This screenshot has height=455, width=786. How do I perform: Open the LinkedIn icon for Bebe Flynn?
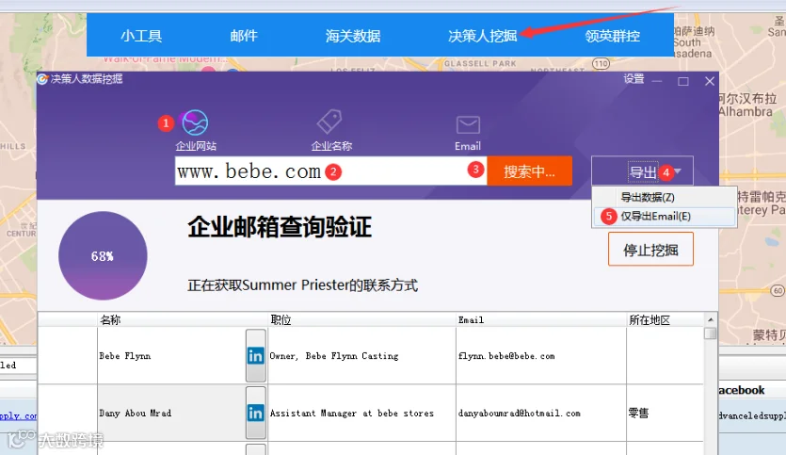pyautogui.click(x=256, y=356)
